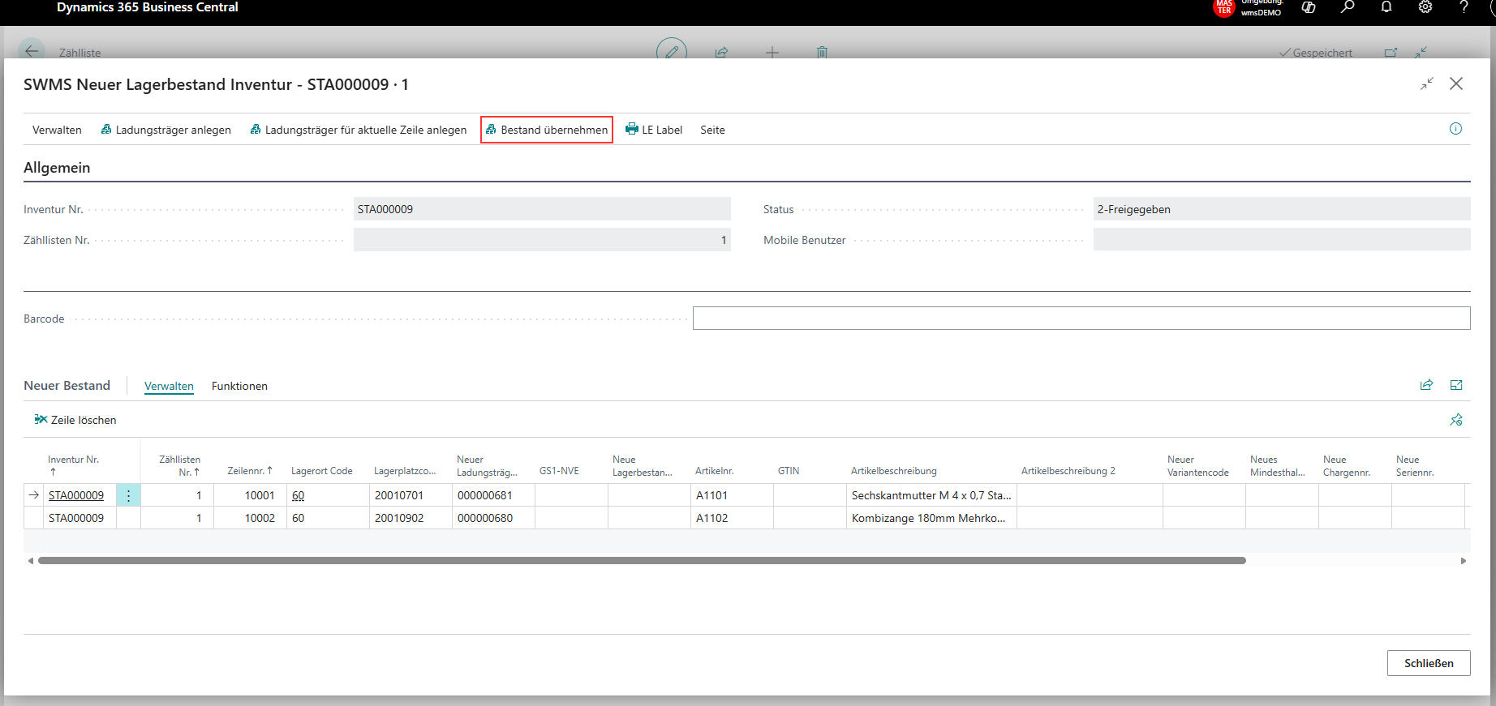Viewport: 1496px width, 706px height.
Task: Open the LE Label print action
Action: 654,130
